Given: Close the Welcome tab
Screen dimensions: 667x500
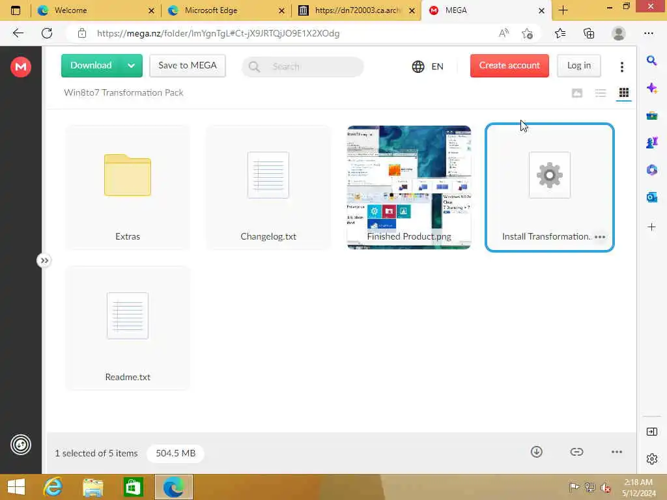Looking at the screenshot, I should [151, 10].
